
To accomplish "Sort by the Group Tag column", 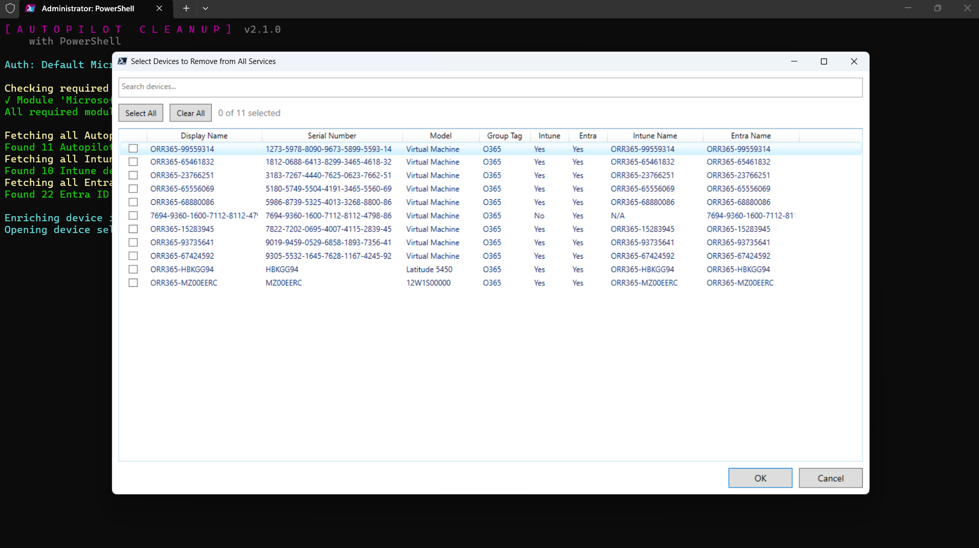I will click(x=504, y=136).
